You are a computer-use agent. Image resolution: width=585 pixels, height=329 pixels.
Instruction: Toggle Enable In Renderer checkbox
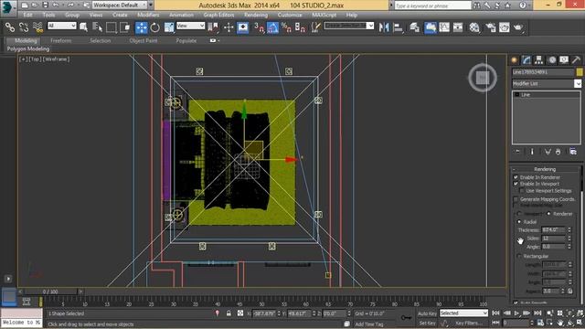coord(516,177)
